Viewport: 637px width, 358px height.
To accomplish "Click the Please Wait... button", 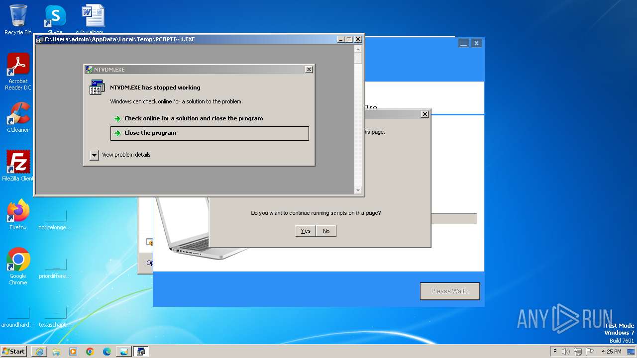I will pyautogui.click(x=450, y=291).
